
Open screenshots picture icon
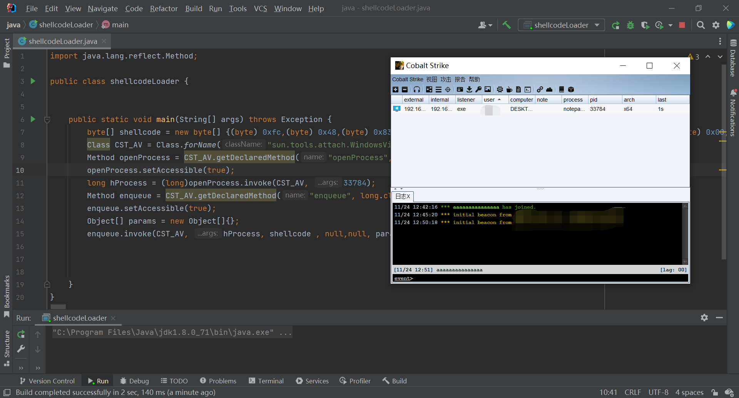(x=488, y=89)
